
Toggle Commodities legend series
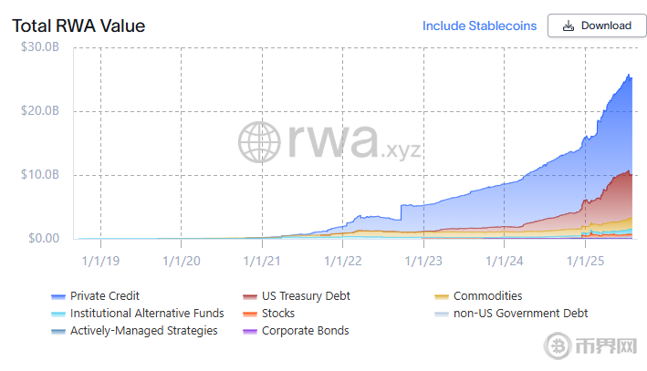pos(487,296)
